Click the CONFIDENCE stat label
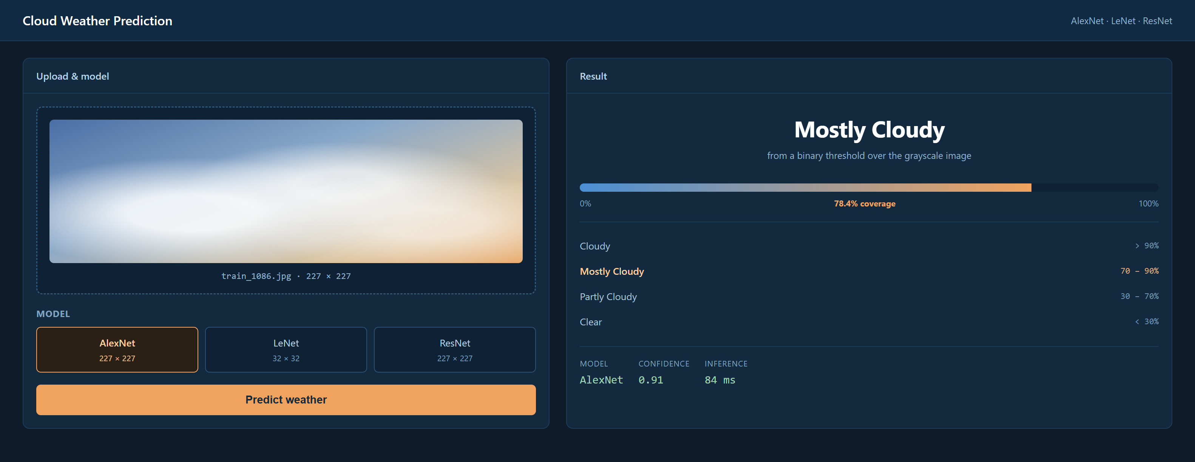Viewport: 1195px width, 462px height. 664,364
